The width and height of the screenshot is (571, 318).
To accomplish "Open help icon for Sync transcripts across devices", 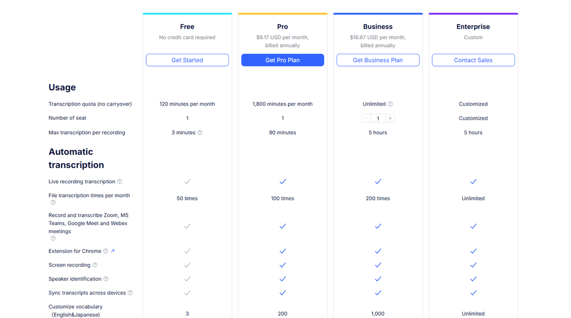I will pyautogui.click(x=130, y=293).
